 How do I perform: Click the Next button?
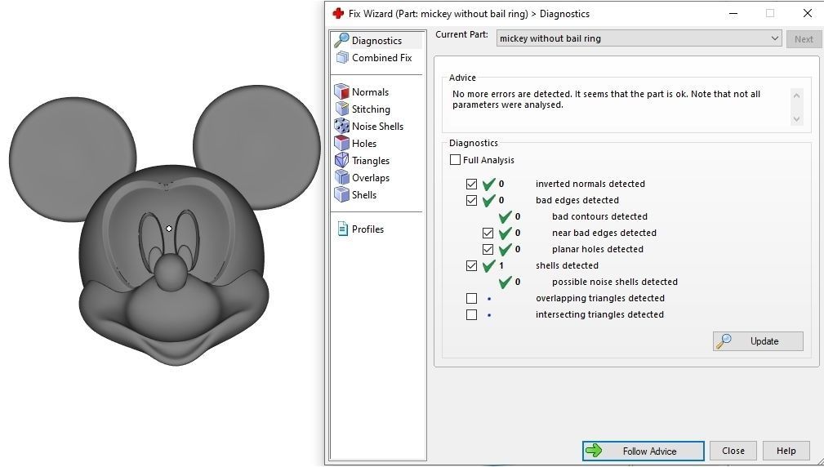804,39
